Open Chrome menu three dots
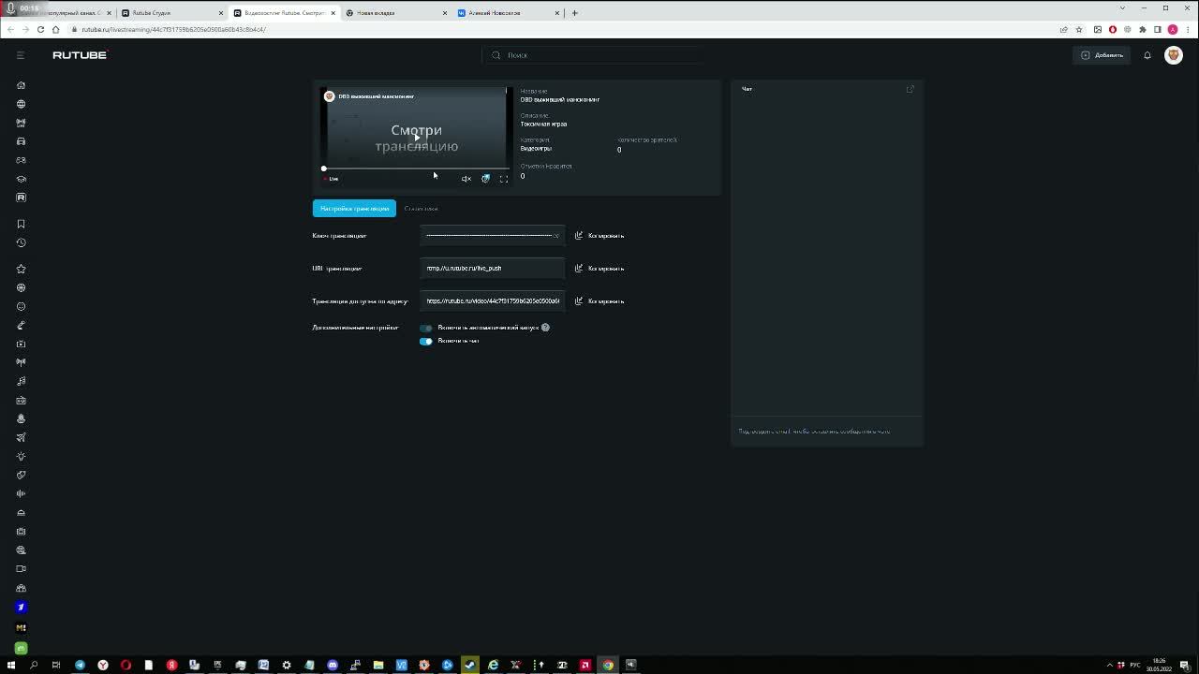 (1188, 29)
